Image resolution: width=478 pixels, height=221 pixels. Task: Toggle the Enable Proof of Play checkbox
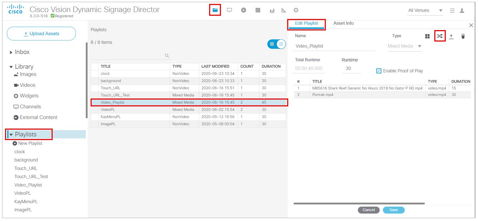379,71
